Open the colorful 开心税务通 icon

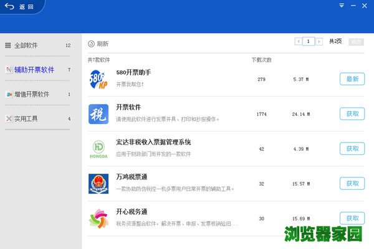tap(98, 218)
